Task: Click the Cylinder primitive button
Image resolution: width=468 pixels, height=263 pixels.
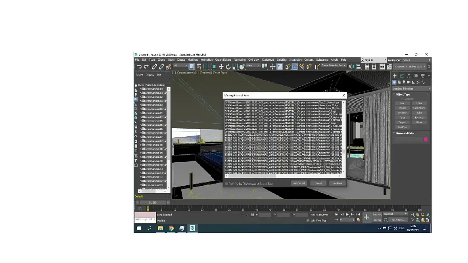Action: (402, 113)
